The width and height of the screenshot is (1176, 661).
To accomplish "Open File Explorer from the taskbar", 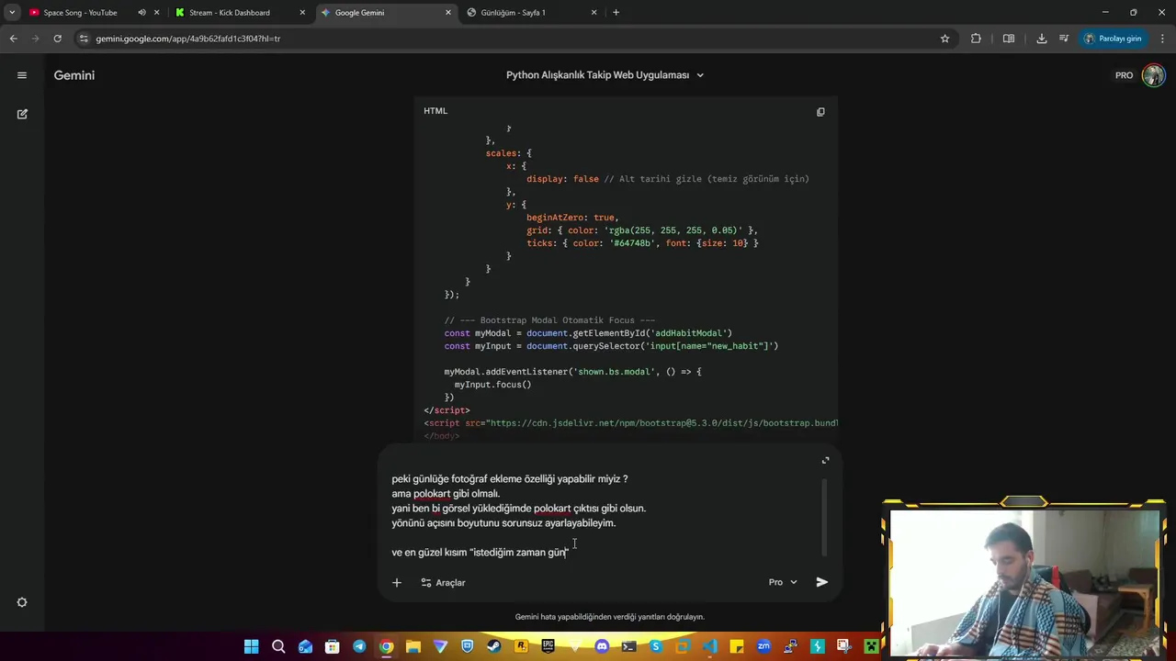I will click(x=413, y=647).
